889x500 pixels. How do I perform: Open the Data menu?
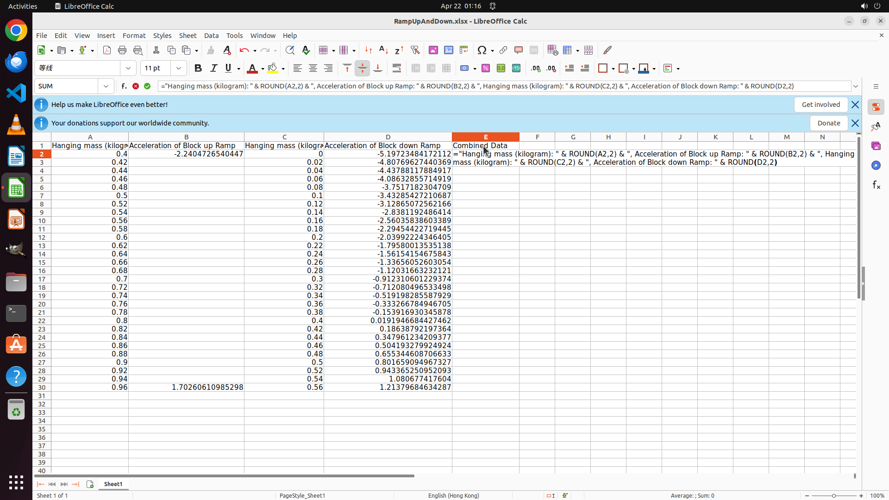[211, 36]
